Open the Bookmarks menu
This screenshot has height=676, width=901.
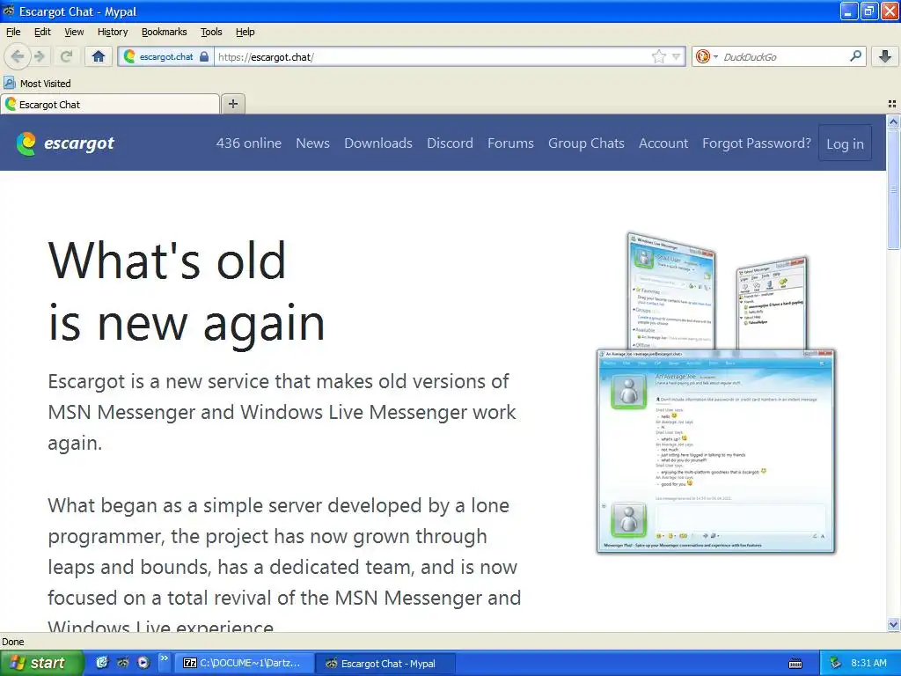click(165, 32)
